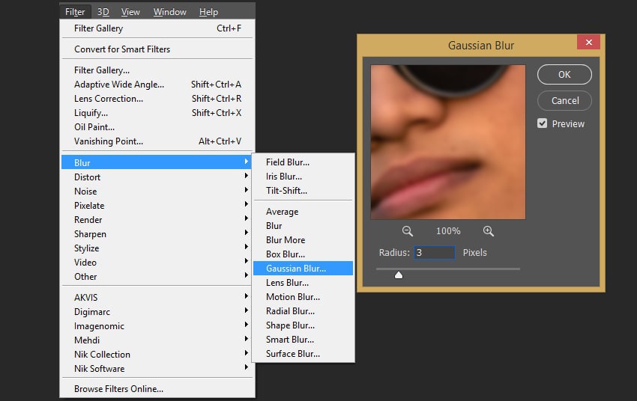The image size is (637, 401).
Task: Open the 3D menu in the menu bar
Action: 103,12
